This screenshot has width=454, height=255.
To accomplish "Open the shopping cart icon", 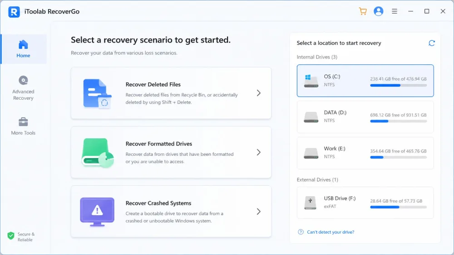I will (x=363, y=11).
